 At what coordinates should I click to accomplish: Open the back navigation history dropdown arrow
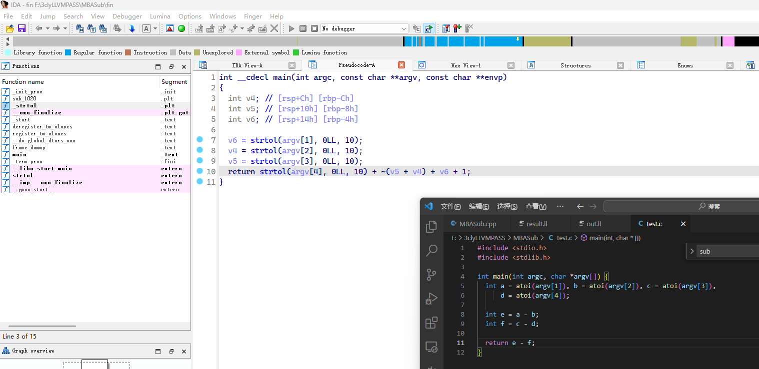[47, 28]
